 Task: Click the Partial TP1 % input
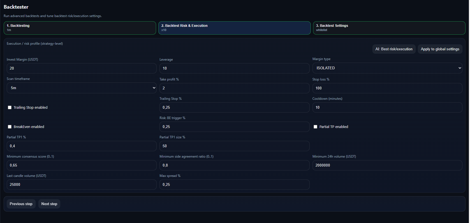(82, 146)
